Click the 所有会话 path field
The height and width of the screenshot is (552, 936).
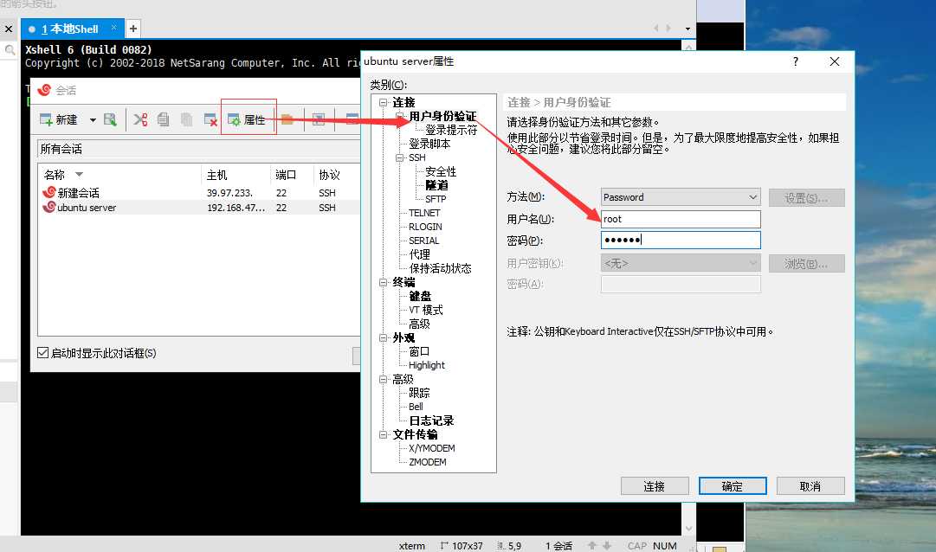199,149
